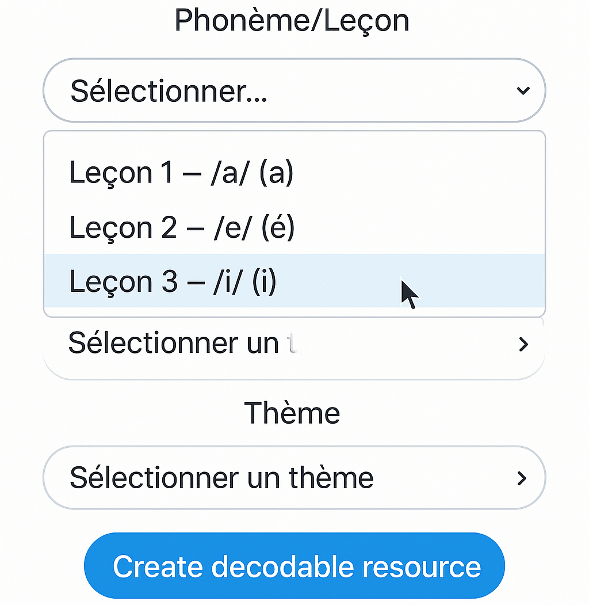Click the right chevron on the partially hidden dropdown
This screenshot has height=605, width=589.
pyautogui.click(x=523, y=344)
